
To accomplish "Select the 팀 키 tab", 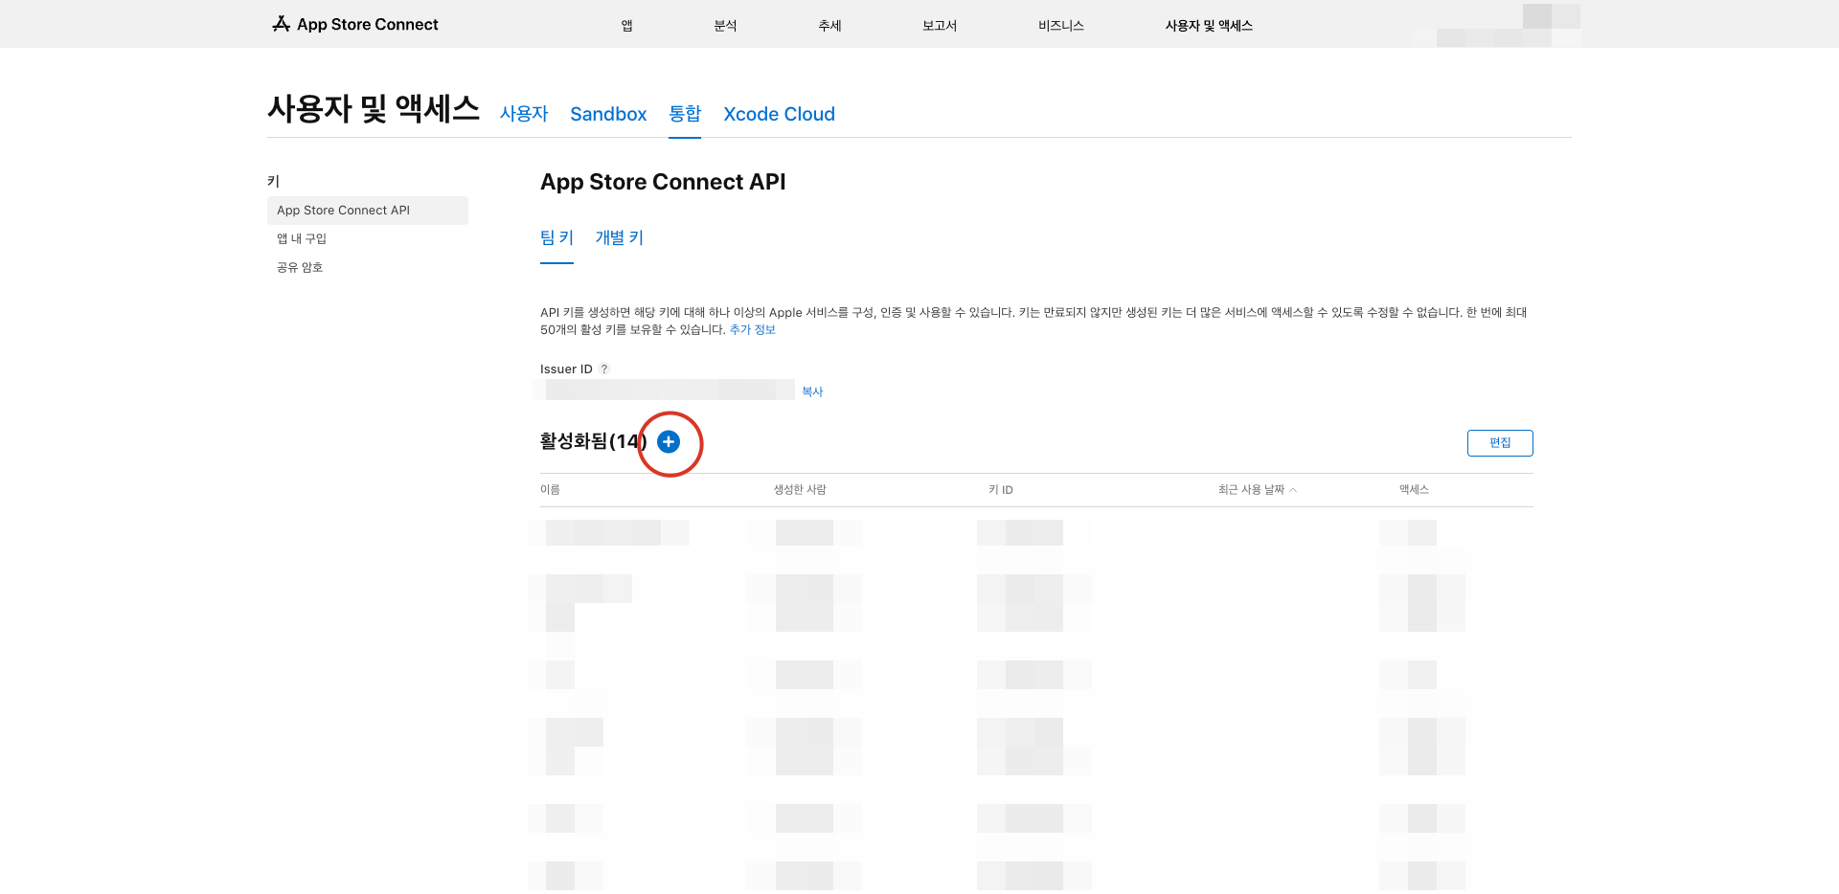I will click(556, 237).
